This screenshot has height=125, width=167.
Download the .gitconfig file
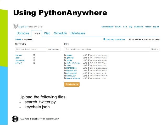click(x=84, y=58)
